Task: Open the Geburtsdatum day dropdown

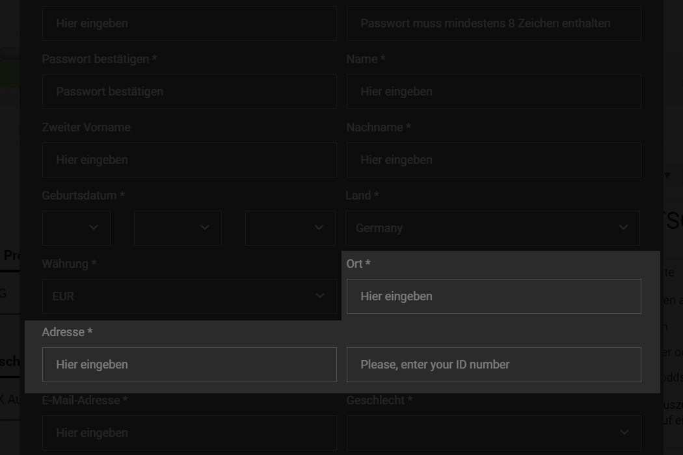Action: (76, 227)
